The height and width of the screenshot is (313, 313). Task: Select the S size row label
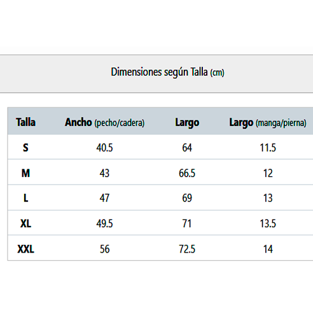[25, 148]
